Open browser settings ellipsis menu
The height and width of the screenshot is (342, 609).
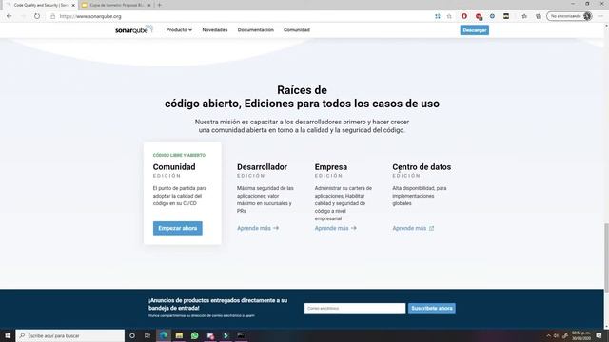tap(600, 16)
